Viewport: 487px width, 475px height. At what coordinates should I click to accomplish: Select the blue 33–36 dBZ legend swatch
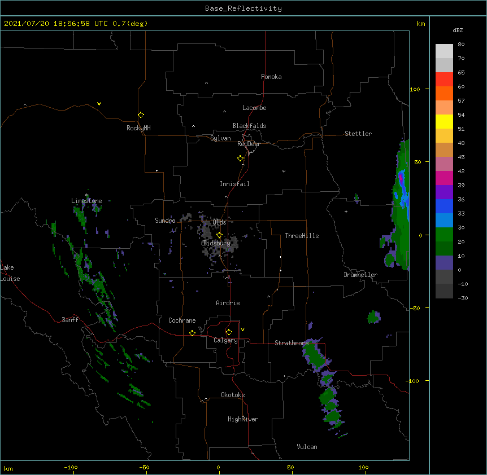444,206
